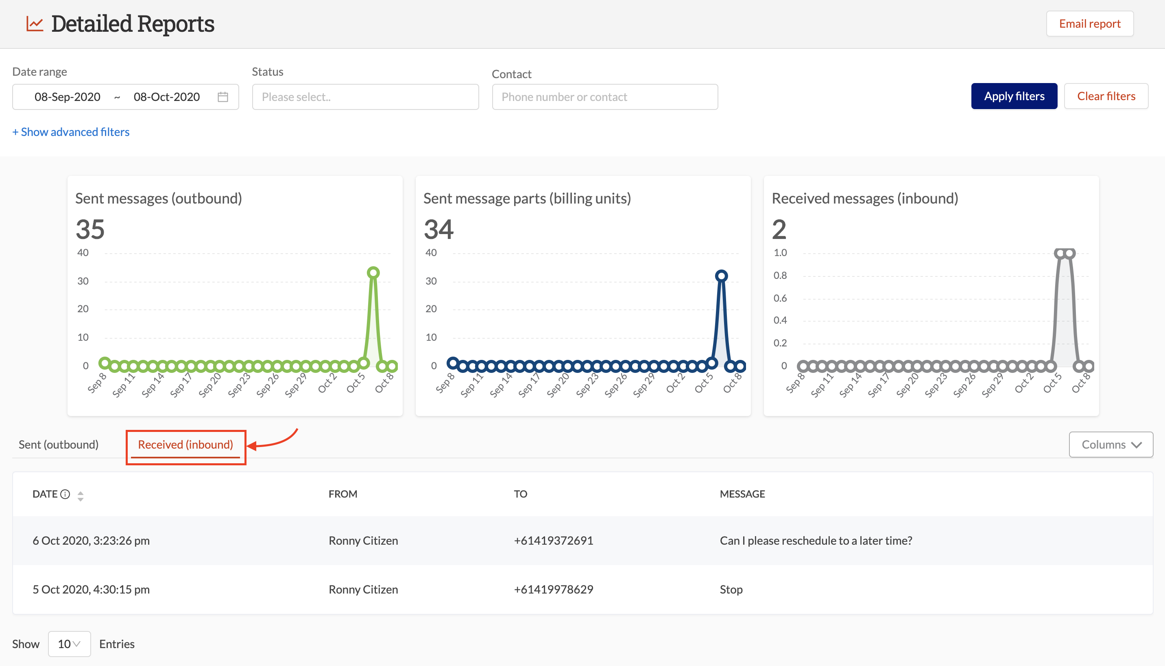
Task: Click the Email report button
Action: (1090, 23)
